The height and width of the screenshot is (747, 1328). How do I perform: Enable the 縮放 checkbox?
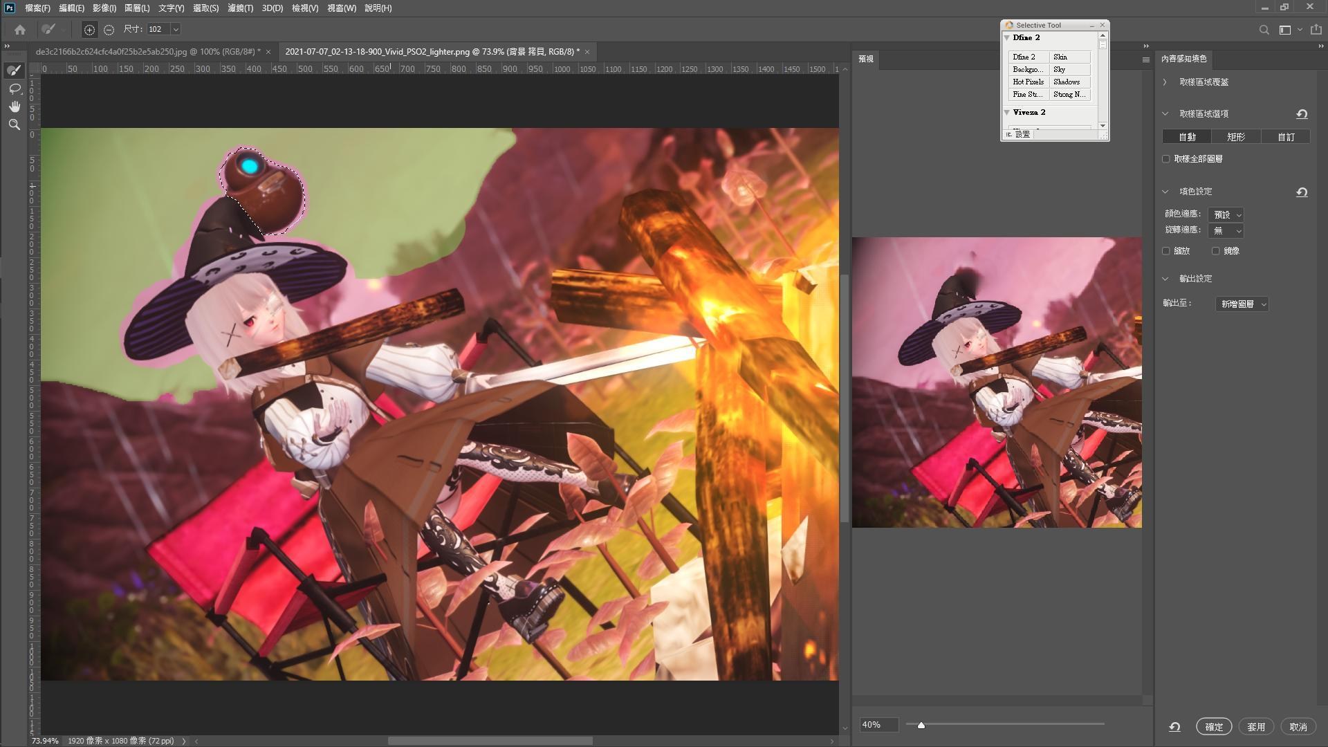pyautogui.click(x=1166, y=251)
